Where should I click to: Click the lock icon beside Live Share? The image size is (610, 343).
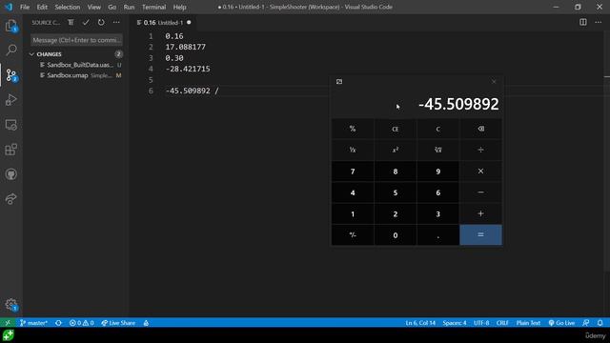146,323
